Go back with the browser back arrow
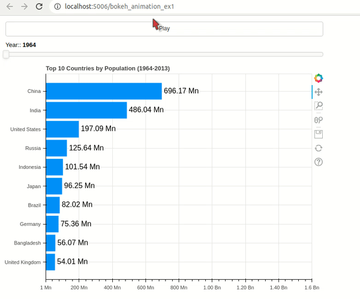 click(10, 7)
